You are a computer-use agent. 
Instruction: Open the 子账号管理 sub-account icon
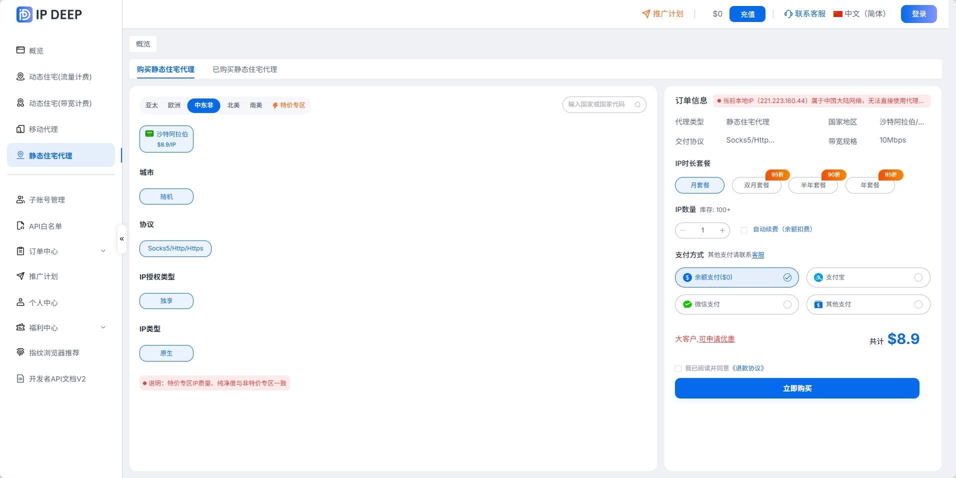[x=20, y=199]
